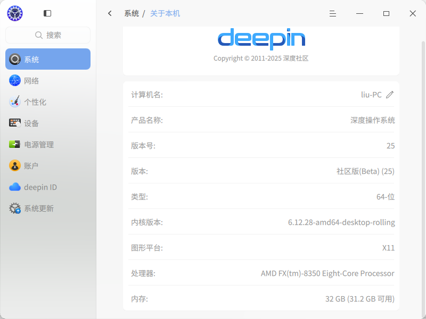
Task: Open the 设备 settings section
Action: tap(48, 123)
